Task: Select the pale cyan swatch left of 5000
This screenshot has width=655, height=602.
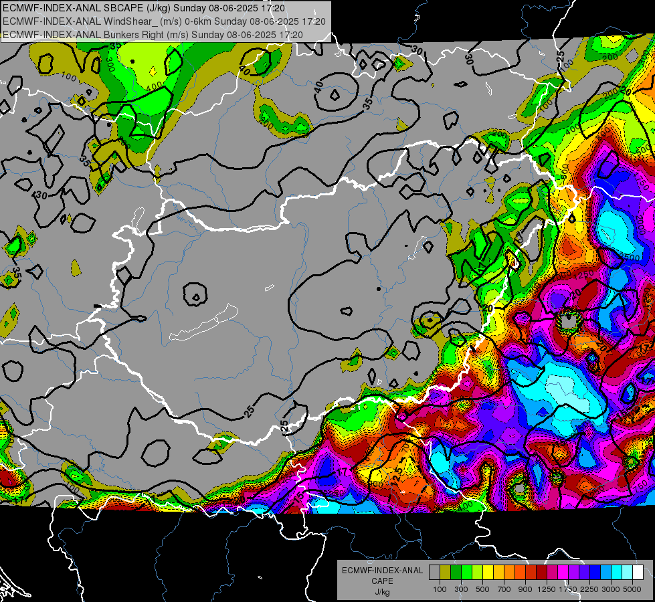Action: [627, 573]
